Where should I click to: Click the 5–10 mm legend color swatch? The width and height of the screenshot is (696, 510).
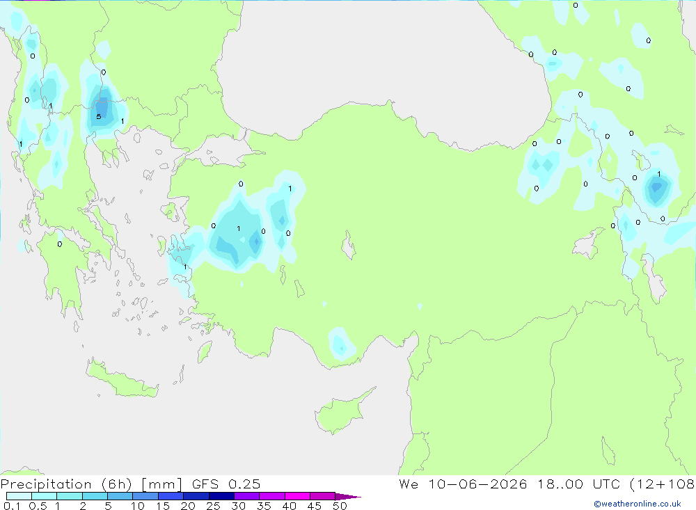coord(120,496)
